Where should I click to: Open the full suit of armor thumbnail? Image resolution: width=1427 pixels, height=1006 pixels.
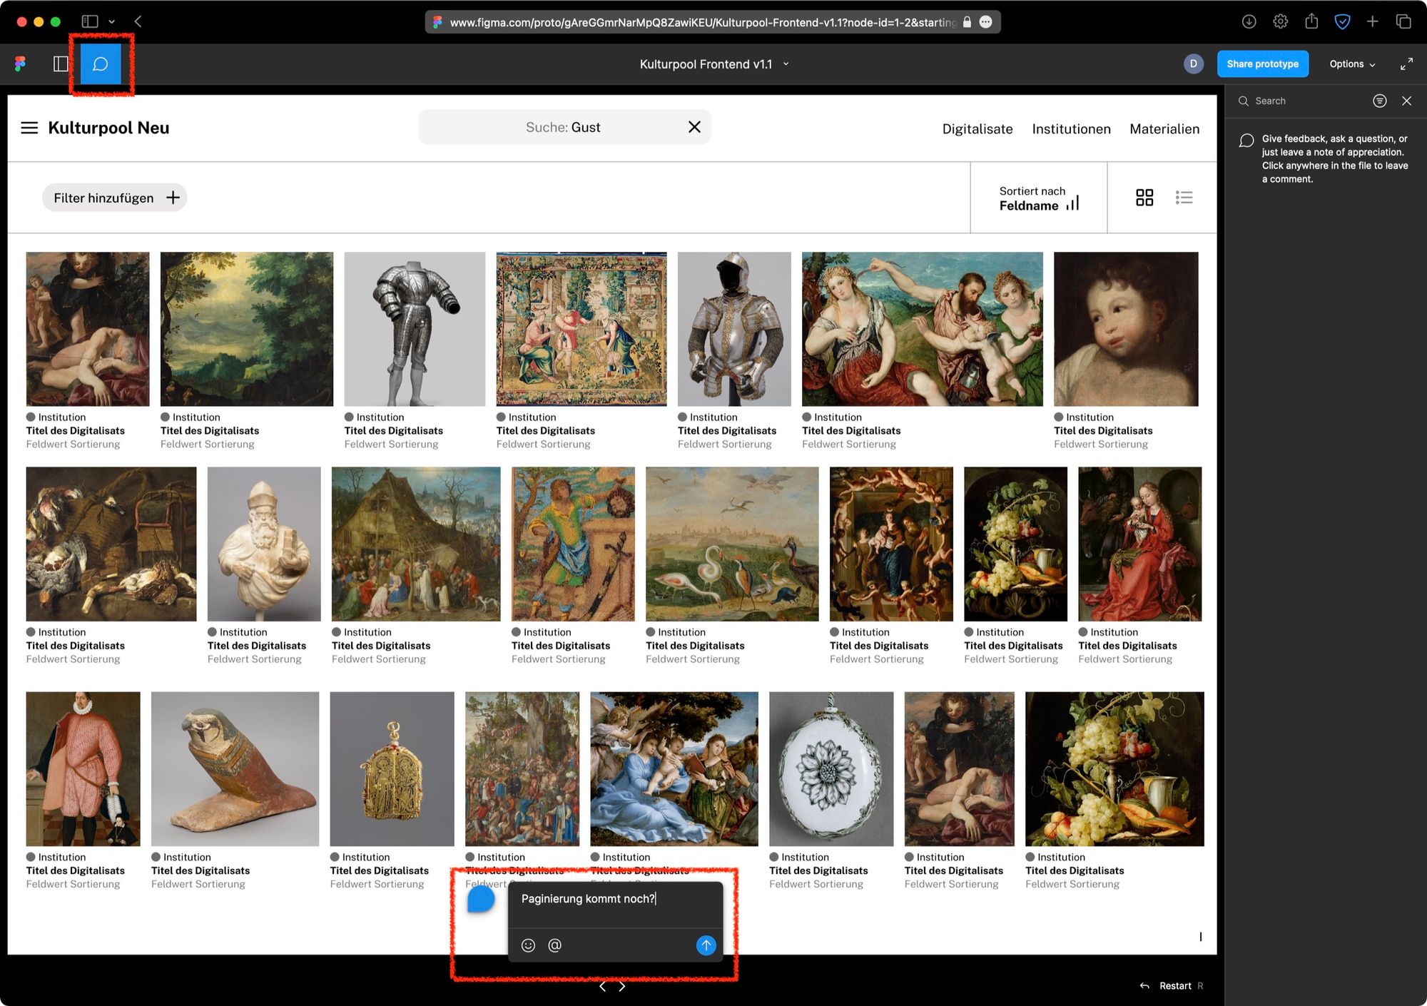point(415,329)
